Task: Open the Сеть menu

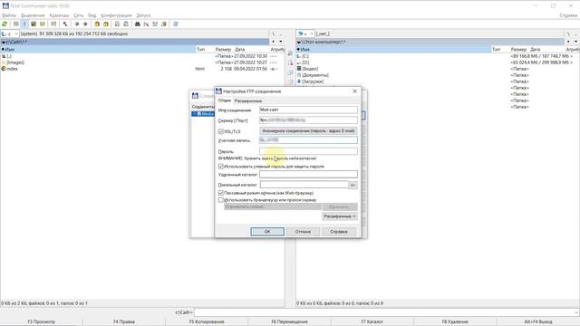Action: point(79,15)
